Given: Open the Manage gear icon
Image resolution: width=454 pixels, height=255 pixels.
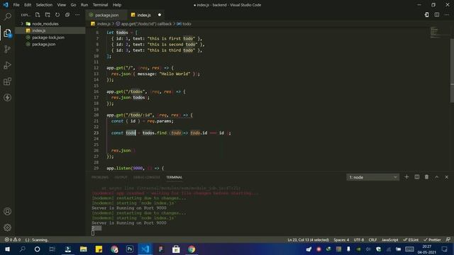Looking at the screenshot, I should tap(8, 227).
